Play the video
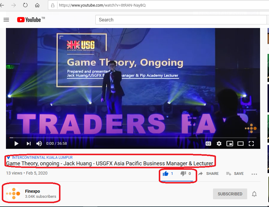 point(16,144)
